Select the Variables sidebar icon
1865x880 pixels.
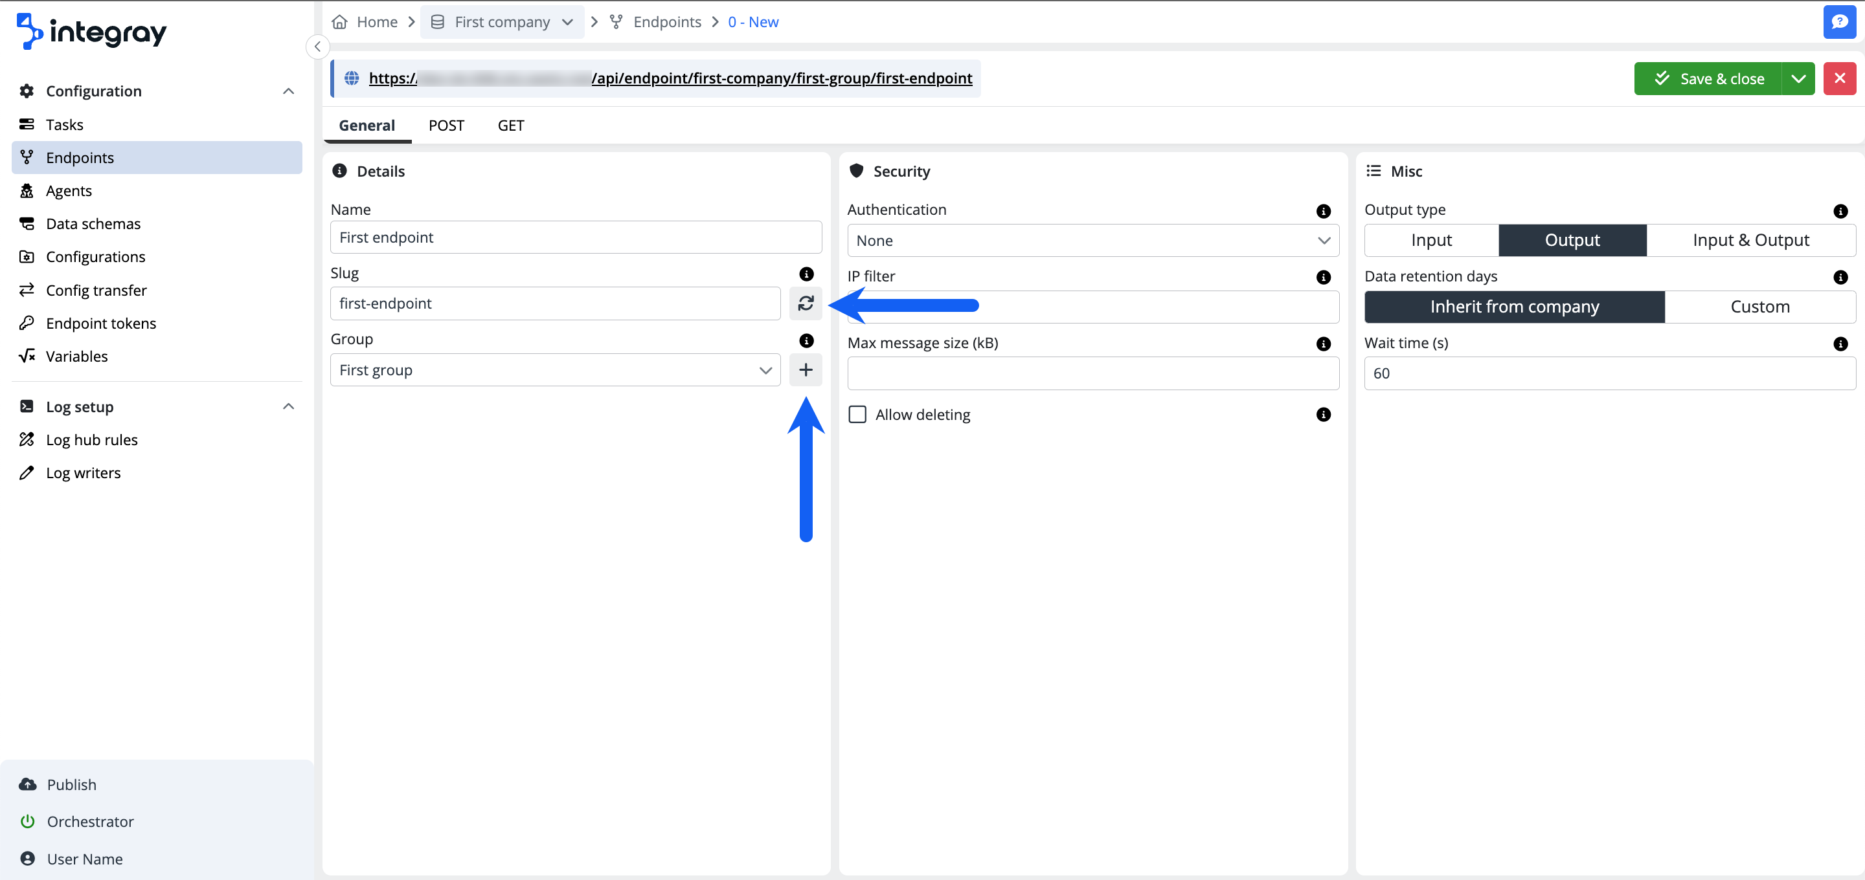tap(27, 355)
